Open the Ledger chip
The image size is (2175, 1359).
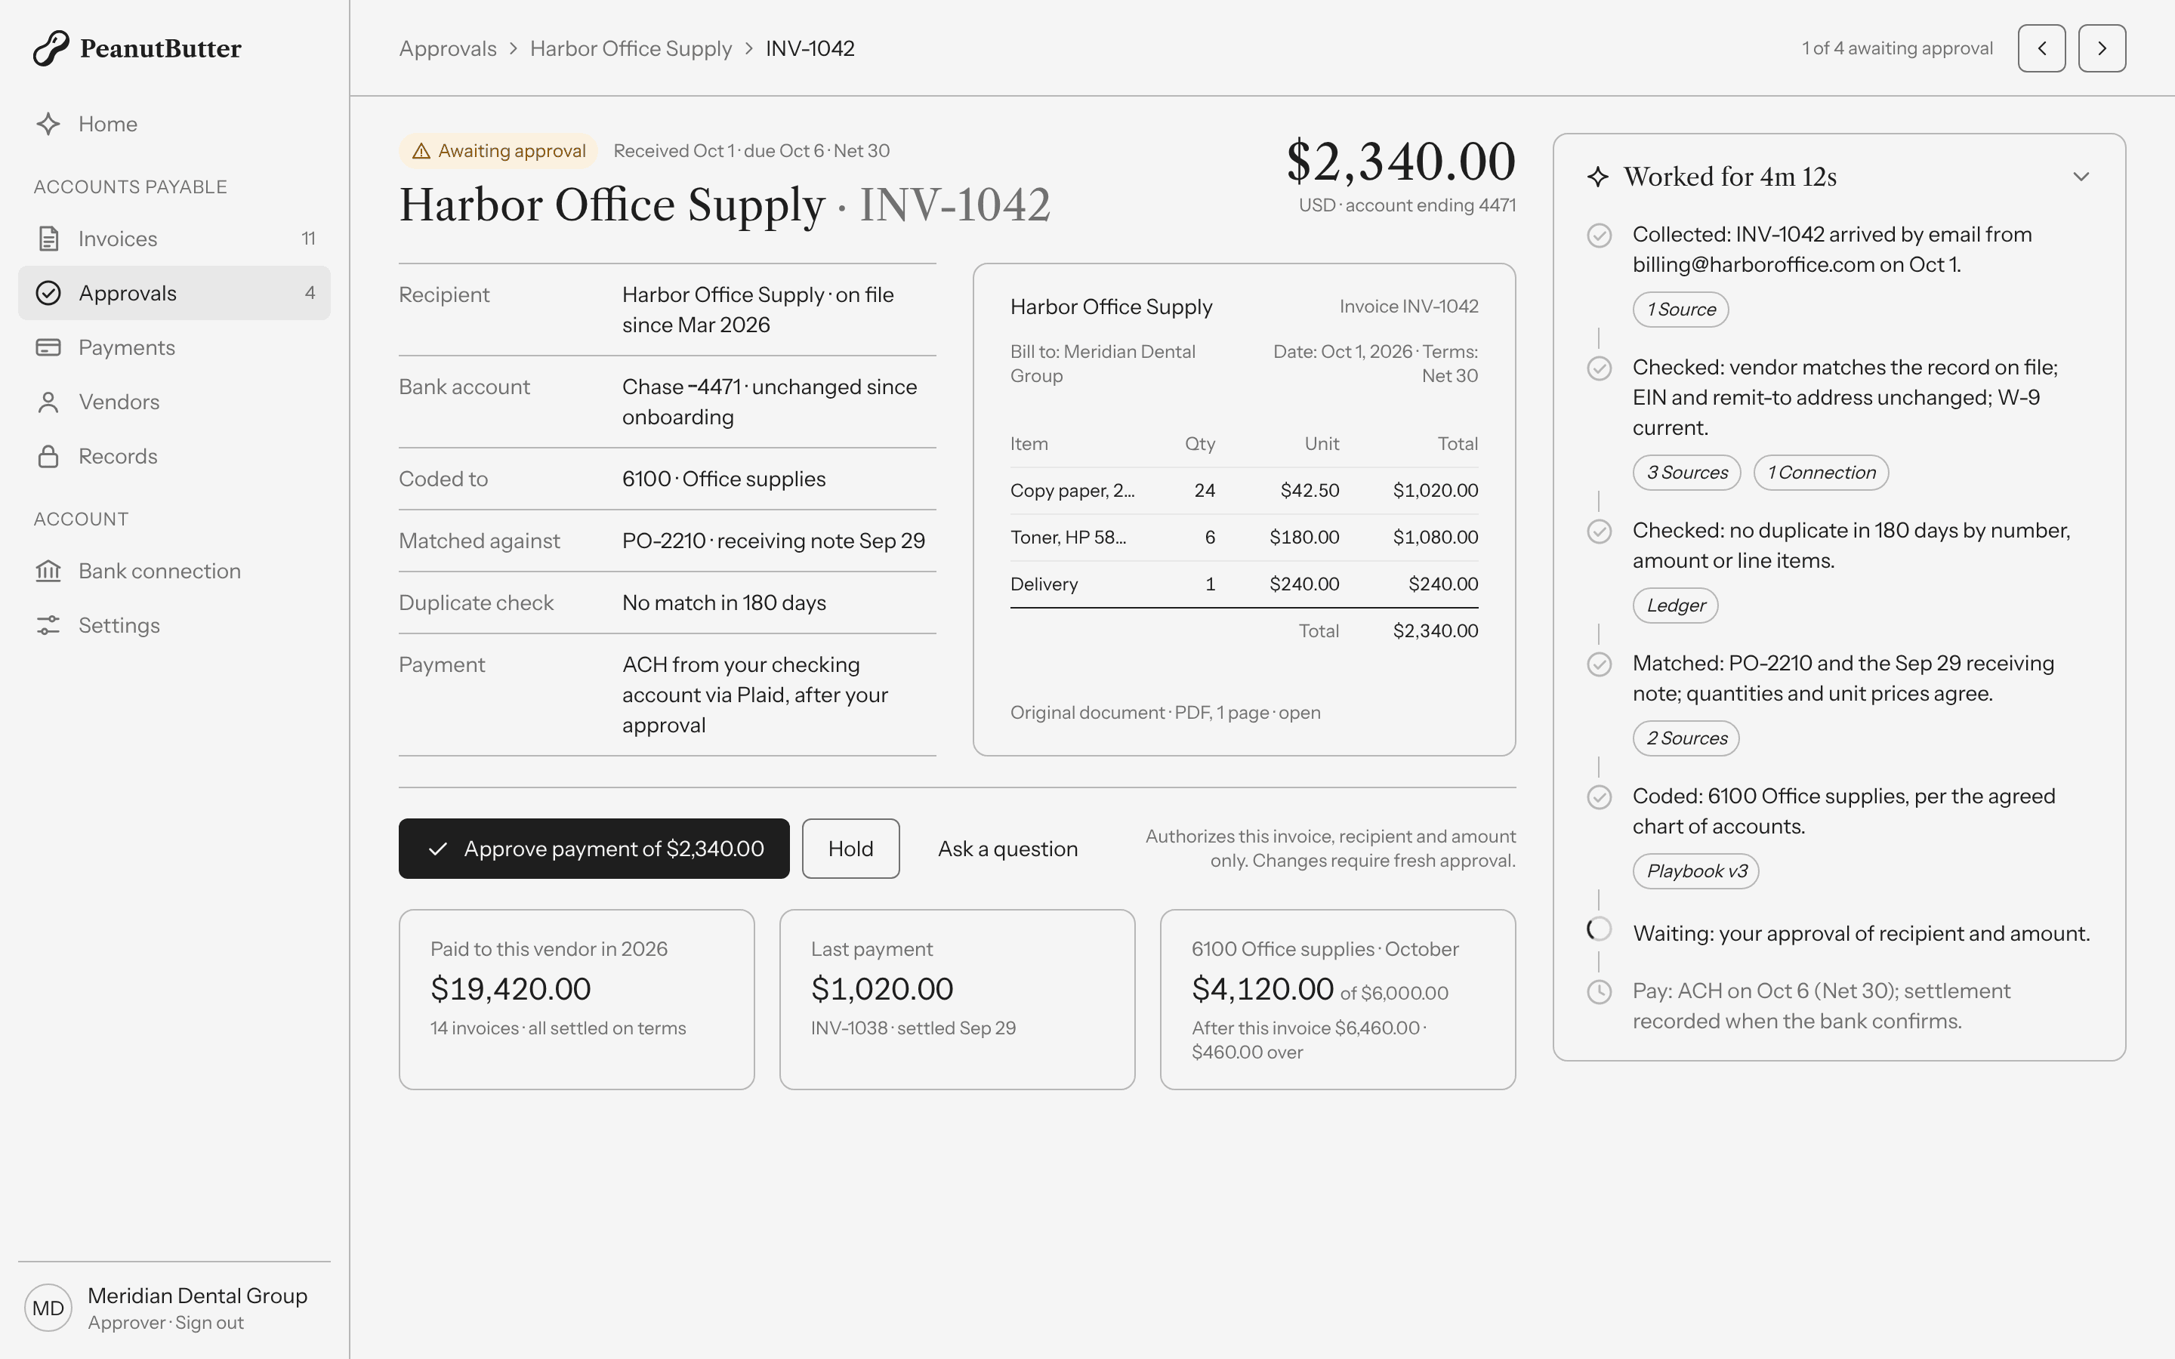point(1675,606)
